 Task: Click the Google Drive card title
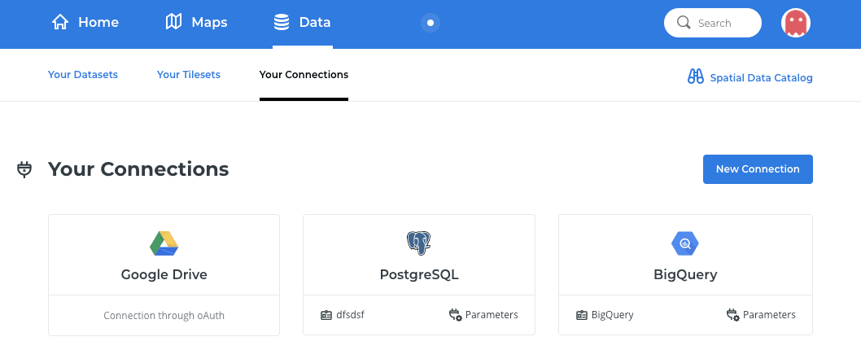coord(164,275)
